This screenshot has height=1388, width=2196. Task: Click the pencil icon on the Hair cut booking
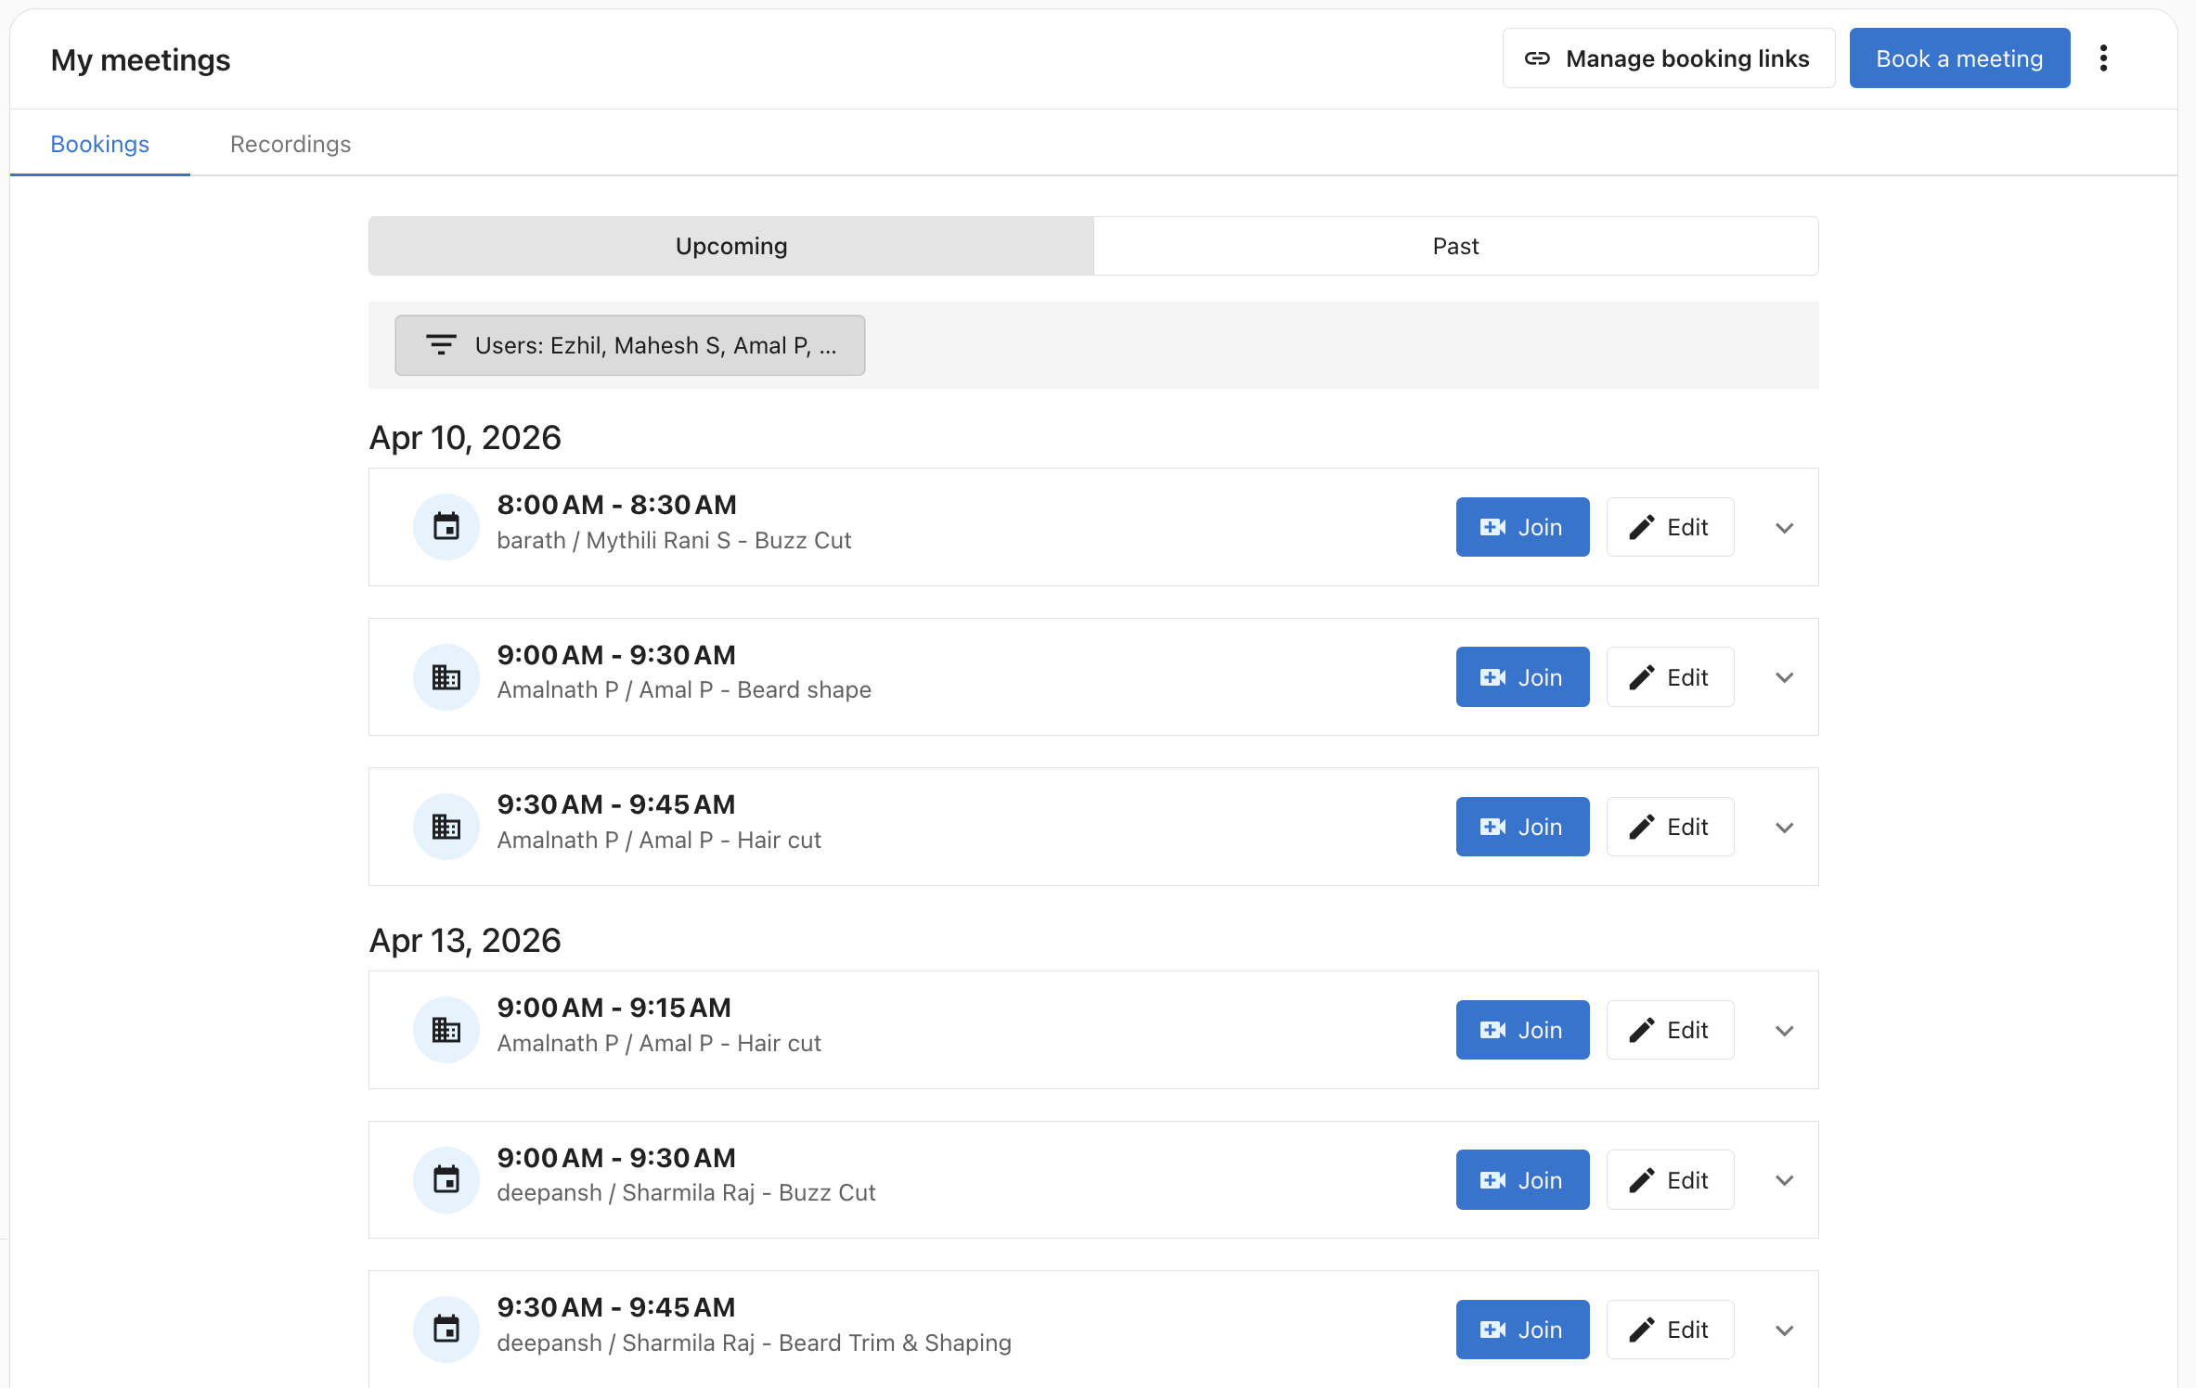click(x=1640, y=826)
